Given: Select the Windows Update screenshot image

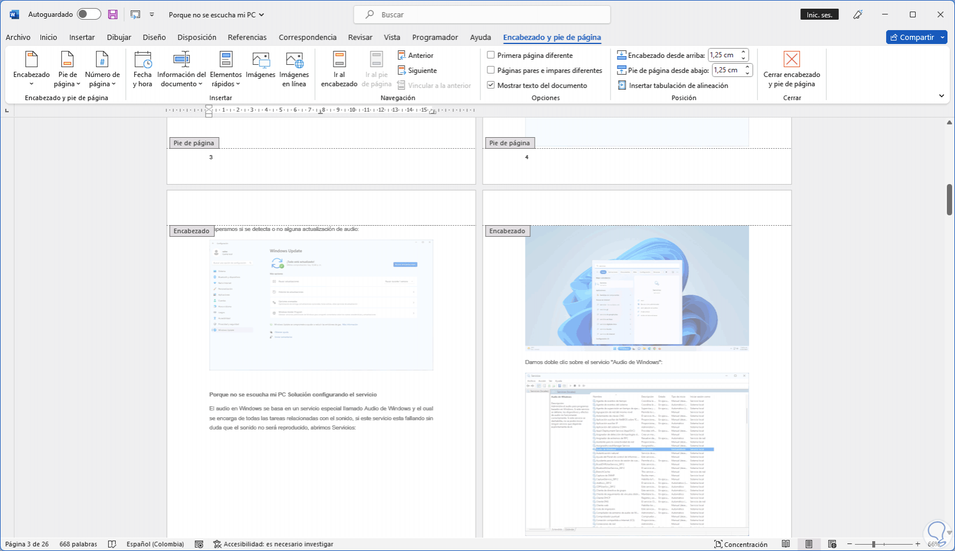Looking at the screenshot, I should point(321,304).
